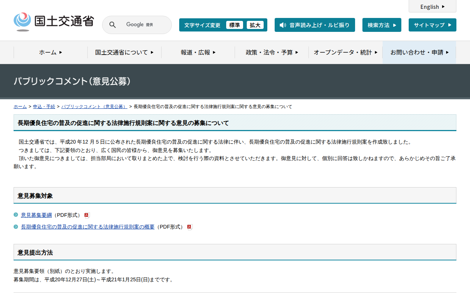Click PDF icon beside 法律施行規則案の概要 link
This screenshot has height=293, width=470.
(189, 227)
